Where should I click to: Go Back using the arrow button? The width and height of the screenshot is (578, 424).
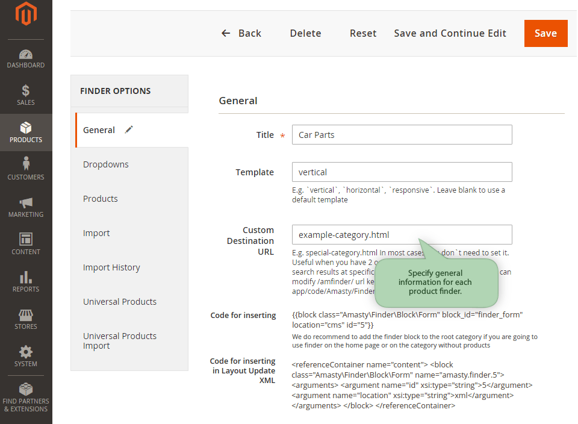[x=241, y=33]
